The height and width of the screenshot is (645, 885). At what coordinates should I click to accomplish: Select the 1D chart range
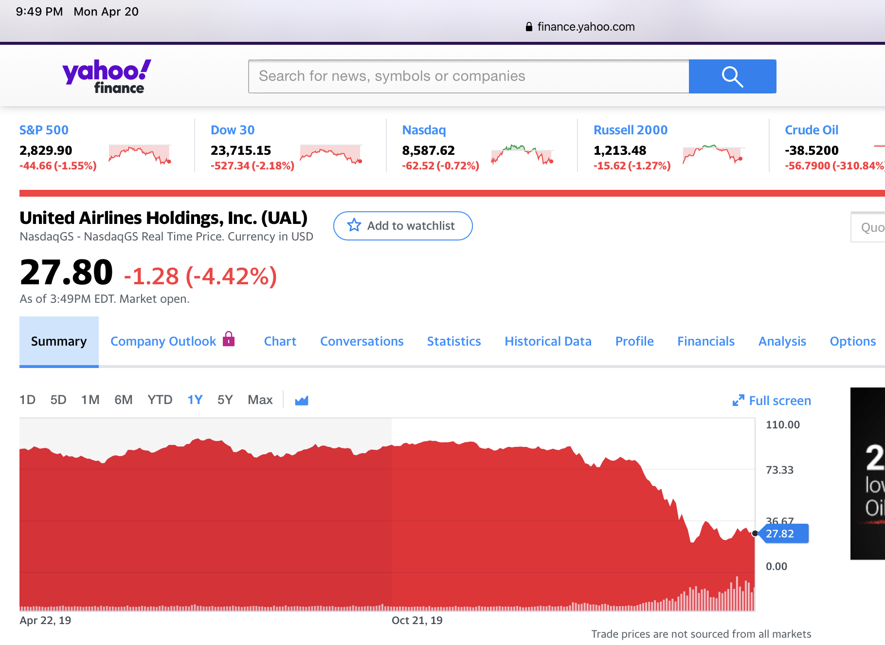tap(27, 400)
